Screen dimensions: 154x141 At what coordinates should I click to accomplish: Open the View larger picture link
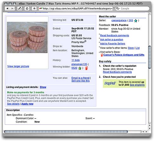click(x=18, y=66)
